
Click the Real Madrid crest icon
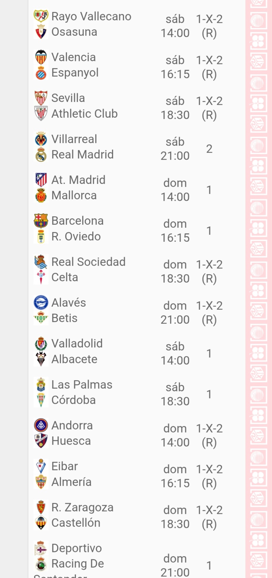41,155
